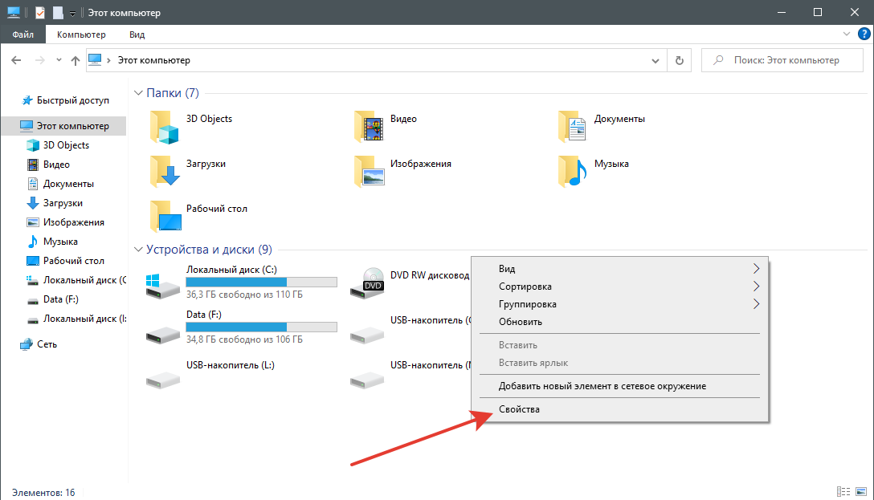The width and height of the screenshot is (874, 500).
Task: Select the DVD RW дисковод drive icon
Action: [x=367, y=283]
